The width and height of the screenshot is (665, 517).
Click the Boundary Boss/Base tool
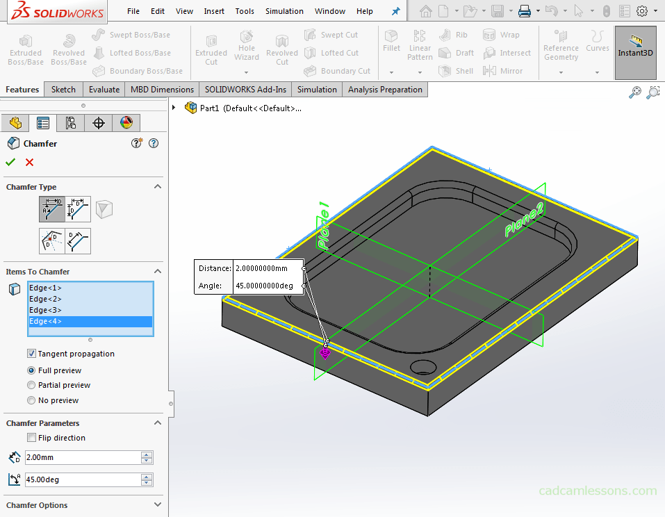tap(138, 71)
